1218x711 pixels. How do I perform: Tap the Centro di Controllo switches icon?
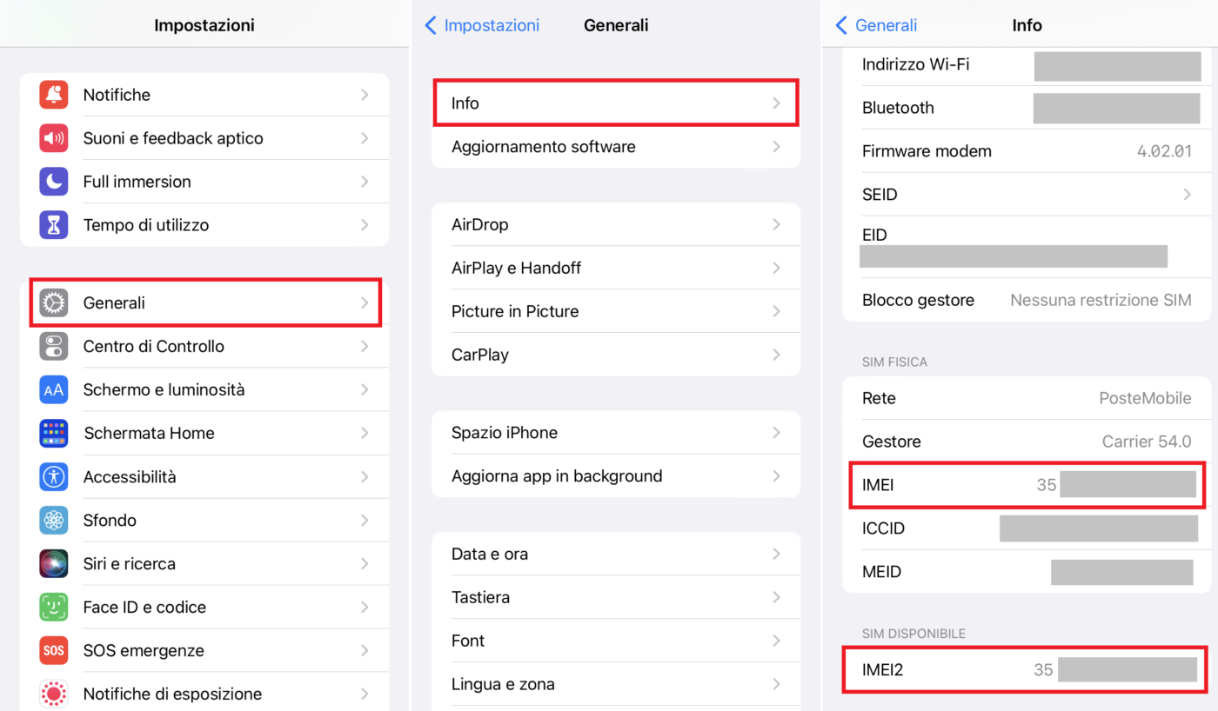tap(54, 346)
